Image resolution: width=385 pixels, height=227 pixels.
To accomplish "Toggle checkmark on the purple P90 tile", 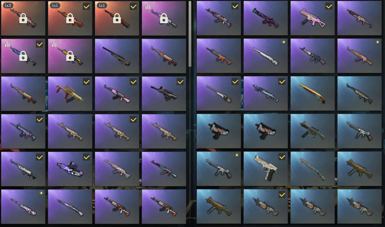I will coord(86,157).
